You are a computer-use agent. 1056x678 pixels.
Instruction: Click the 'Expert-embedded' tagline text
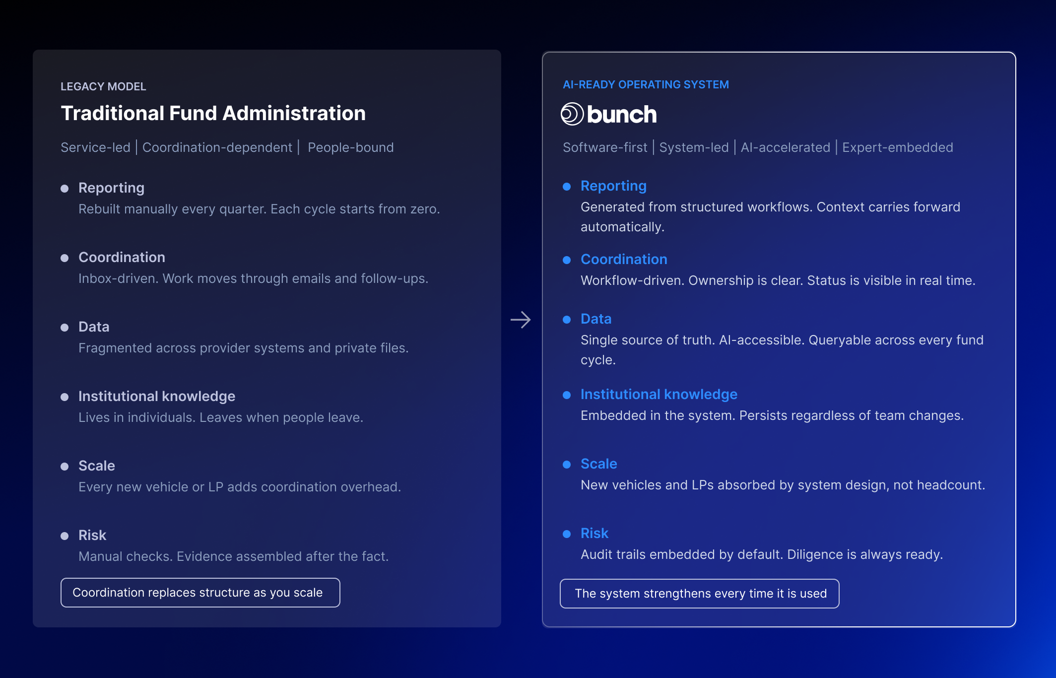897,147
